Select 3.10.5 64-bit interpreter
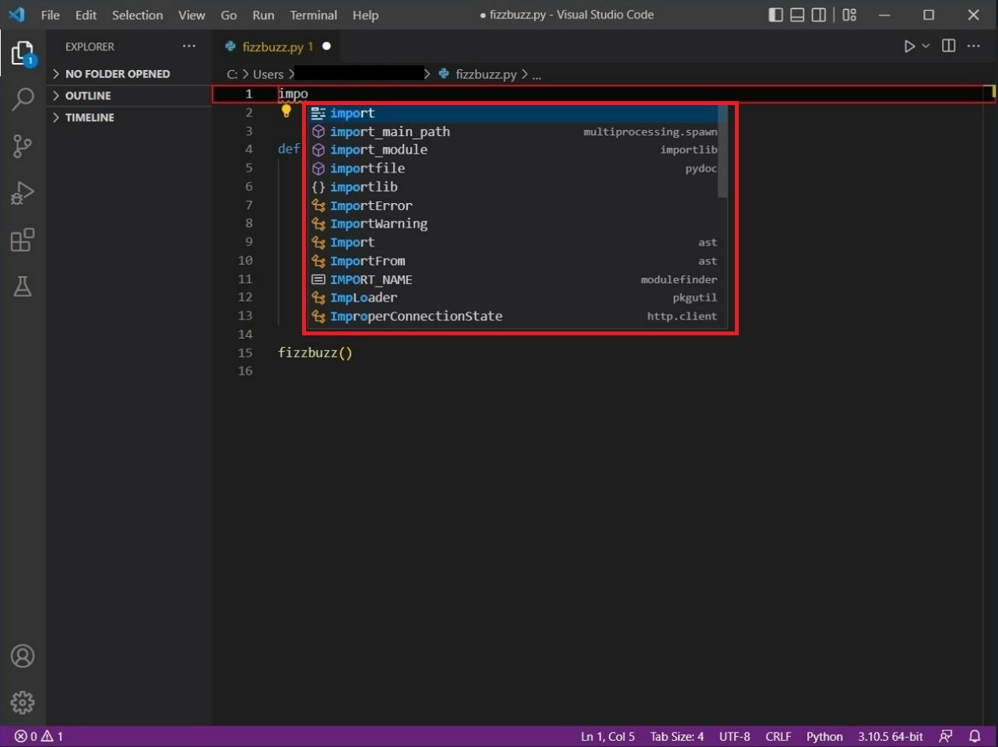Image resolution: width=998 pixels, height=747 pixels. point(891,736)
